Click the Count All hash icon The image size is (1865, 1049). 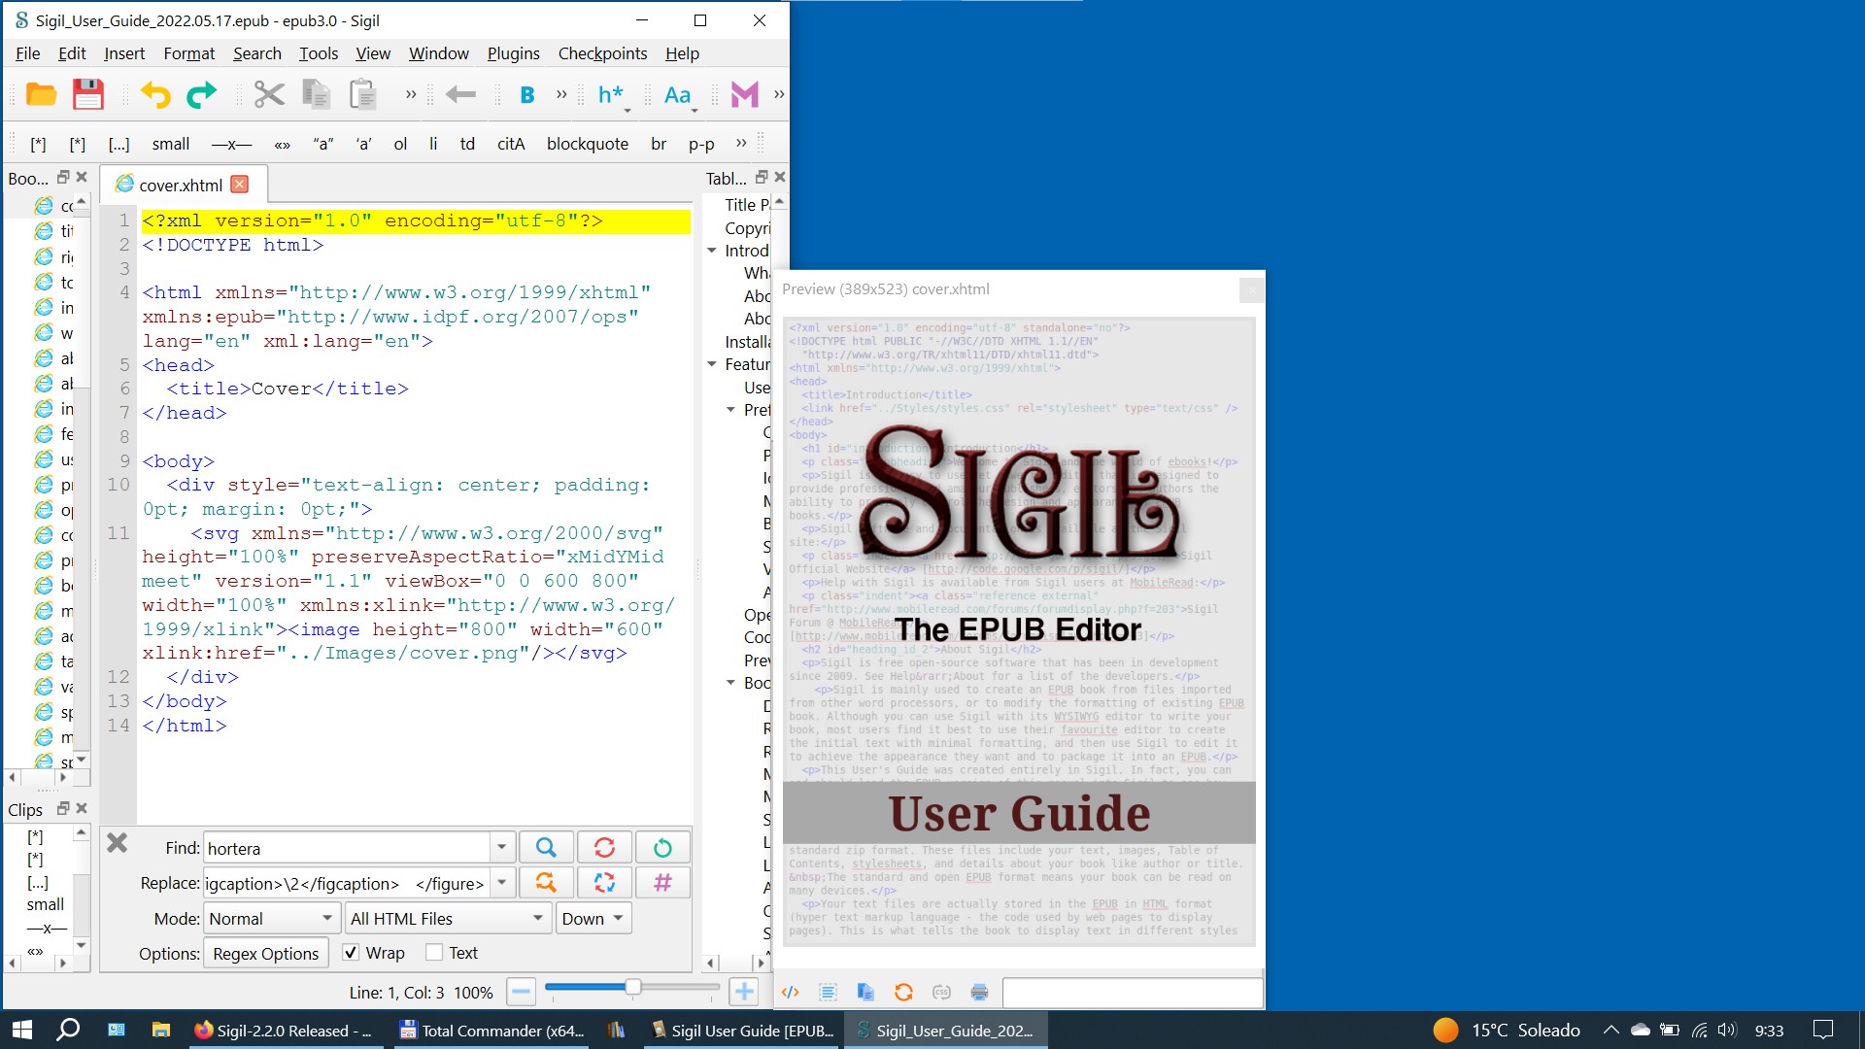662,883
